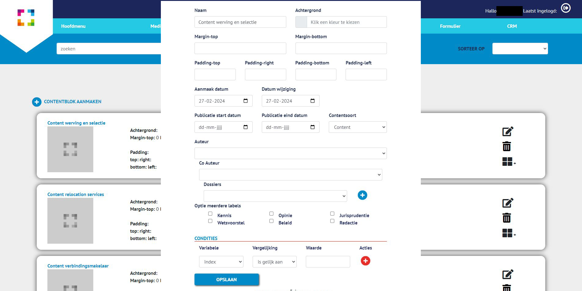
Task: Click the Margin-top input field
Action: pos(240,48)
